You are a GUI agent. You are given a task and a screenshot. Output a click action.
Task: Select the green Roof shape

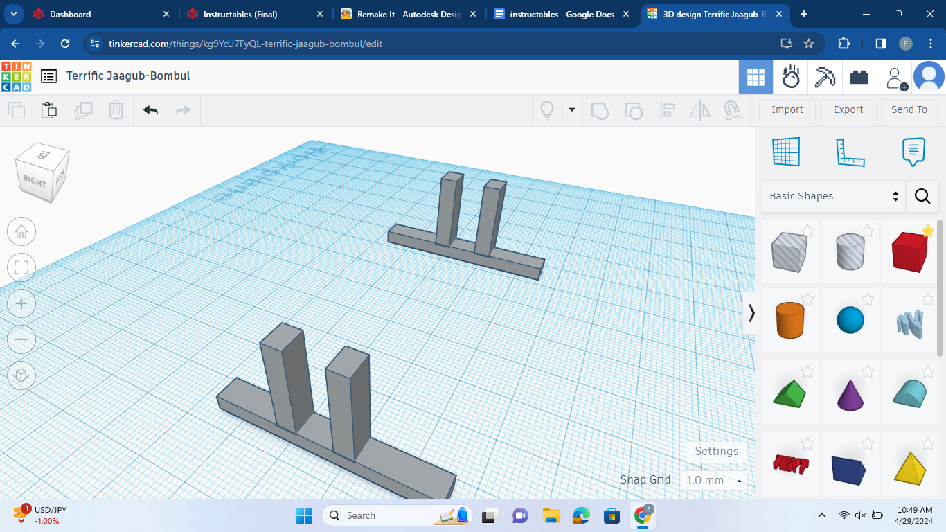coord(789,393)
